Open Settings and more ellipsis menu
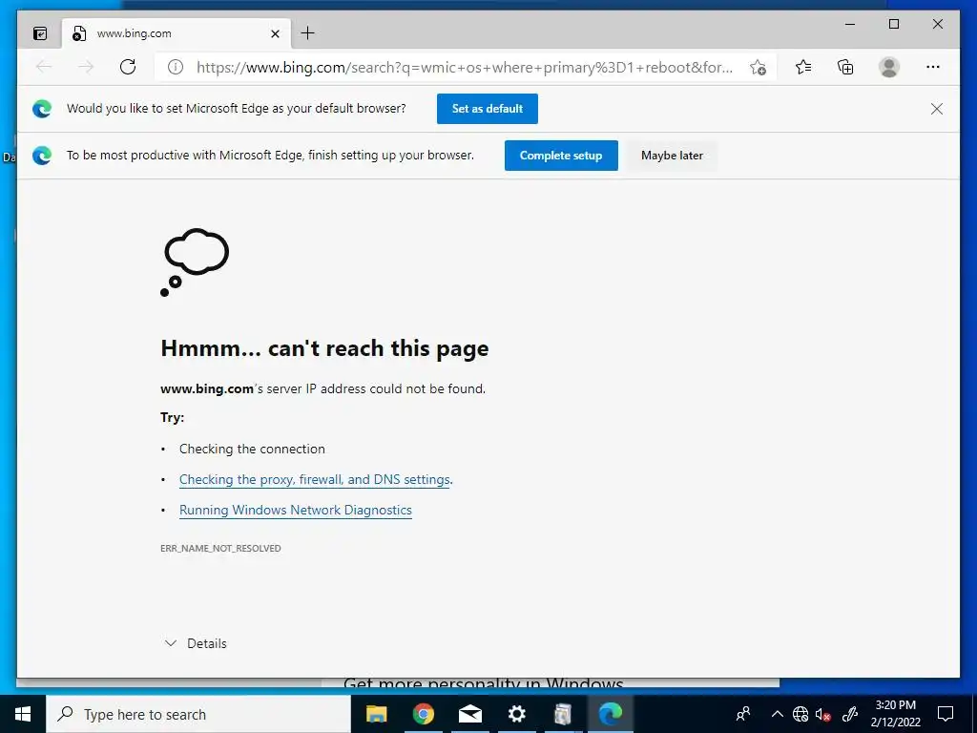The image size is (977, 733). (x=933, y=67)
